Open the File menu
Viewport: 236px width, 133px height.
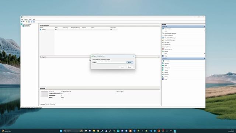click(x=22, y=20)
